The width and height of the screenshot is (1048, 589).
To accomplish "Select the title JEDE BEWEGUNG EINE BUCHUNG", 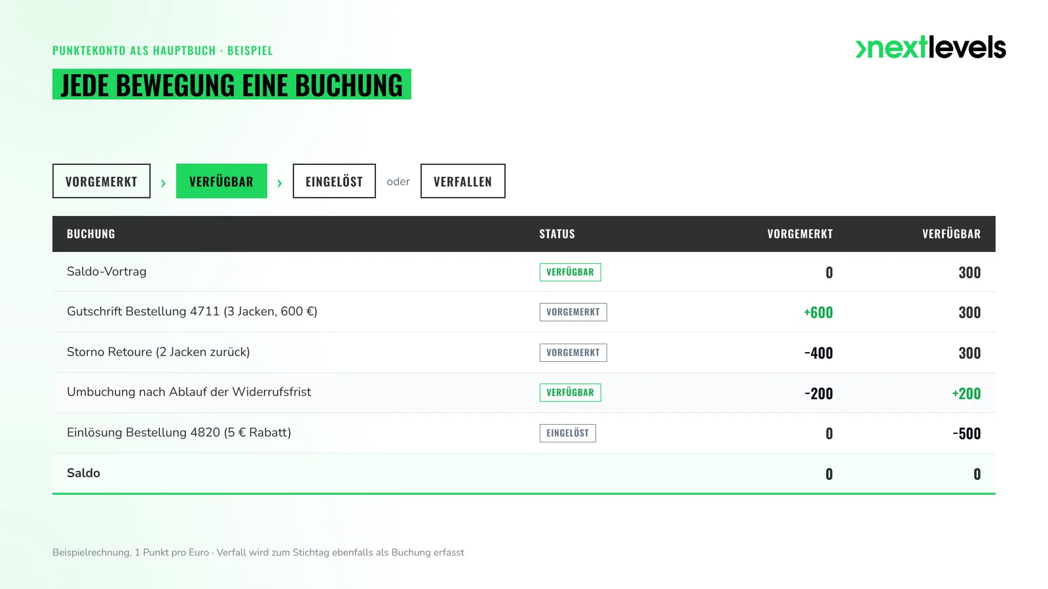I will tap(232, 84).
